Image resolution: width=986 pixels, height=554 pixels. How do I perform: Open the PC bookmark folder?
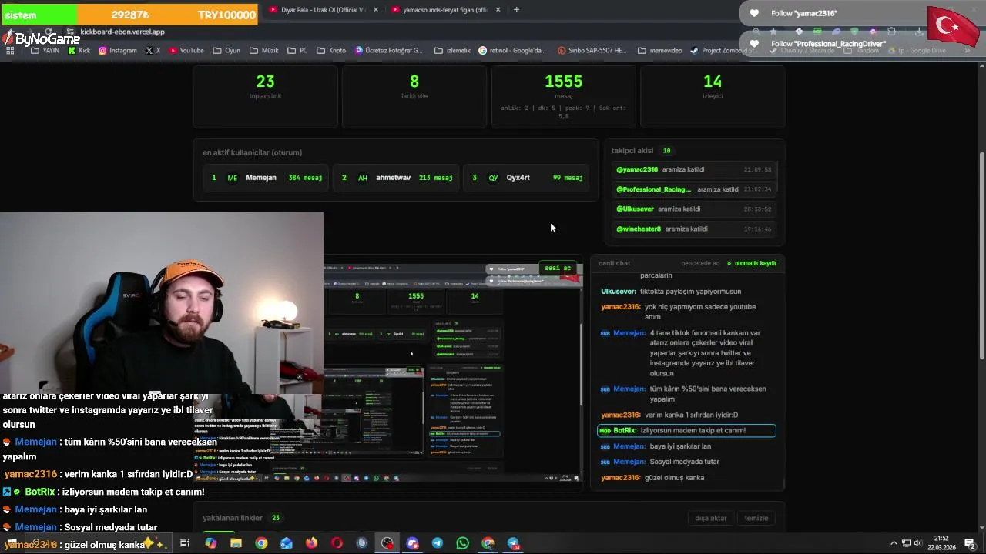[x=297, y=51]
